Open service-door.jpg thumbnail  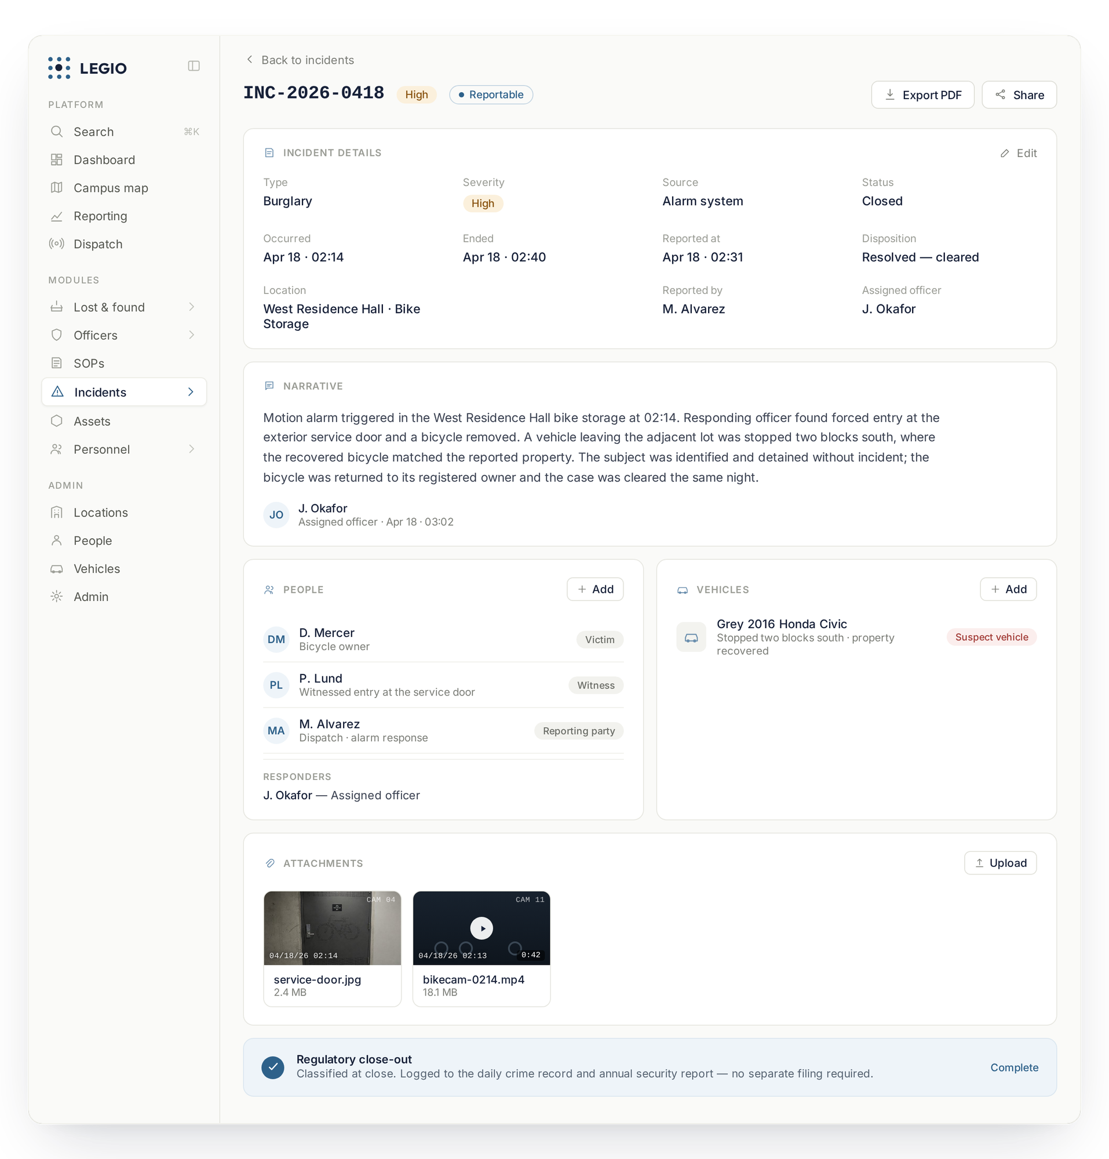[x=332, y=928]
